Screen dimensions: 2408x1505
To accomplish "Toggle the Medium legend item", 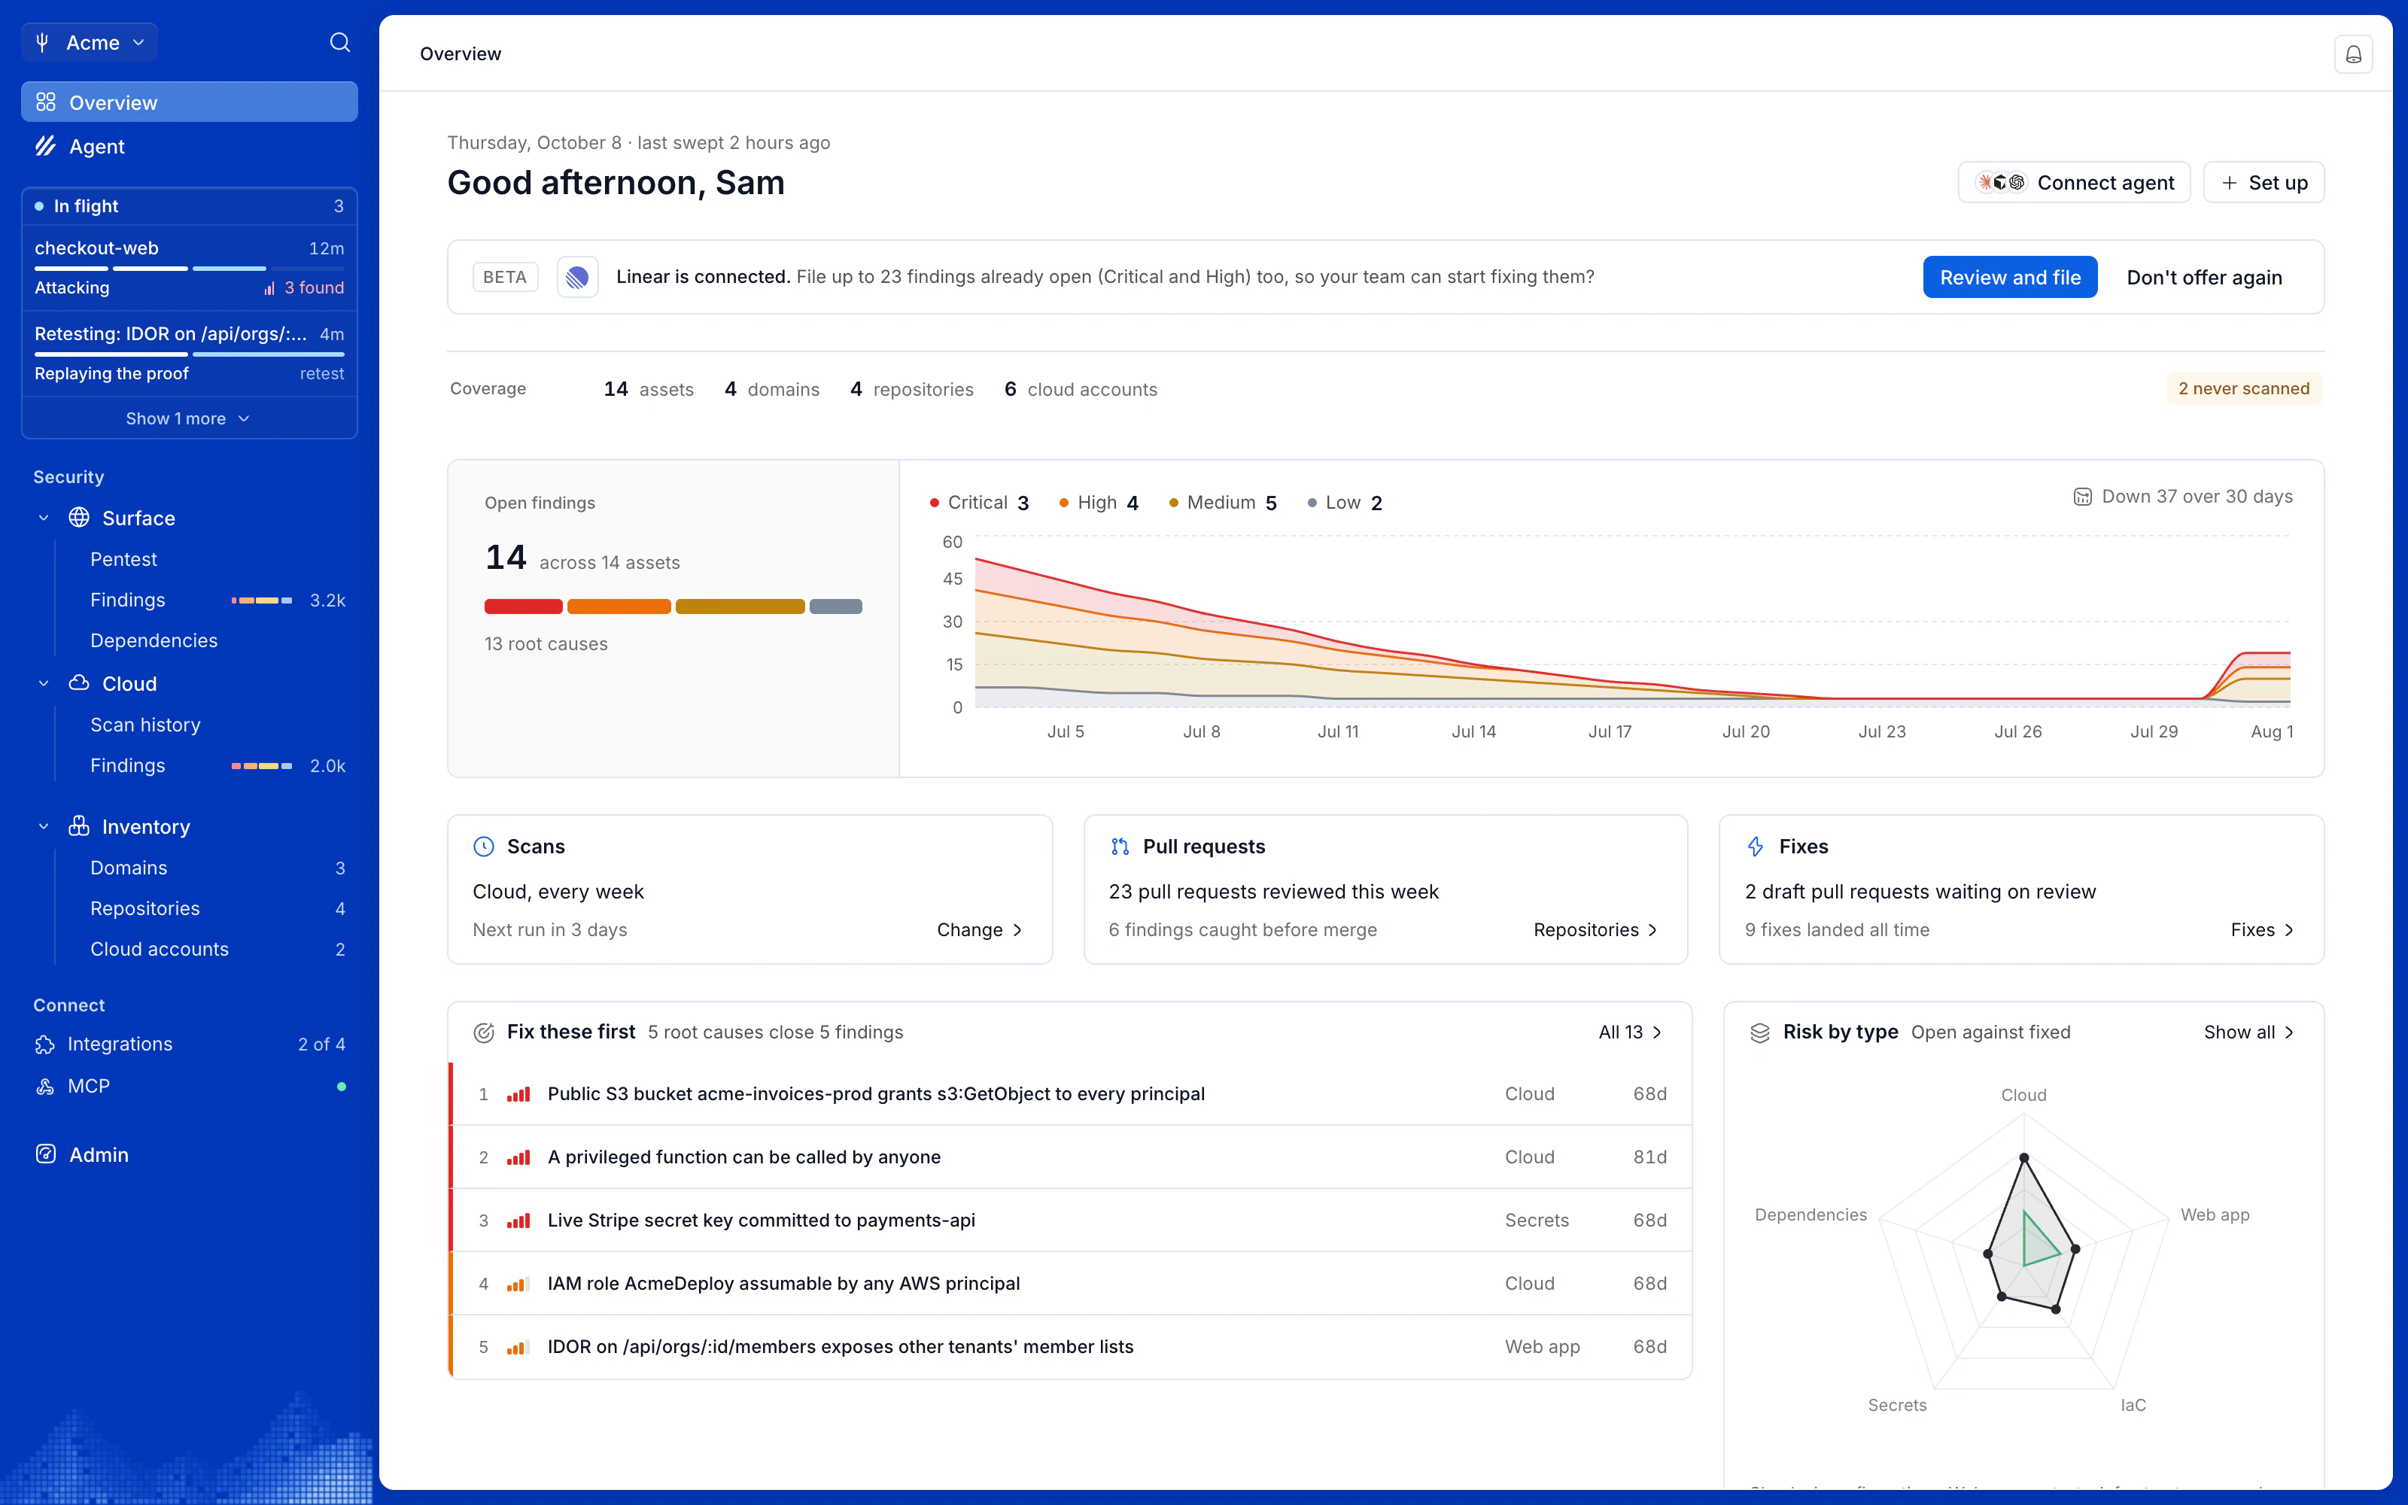I will pyautogui.click(x=1223, y=503).
